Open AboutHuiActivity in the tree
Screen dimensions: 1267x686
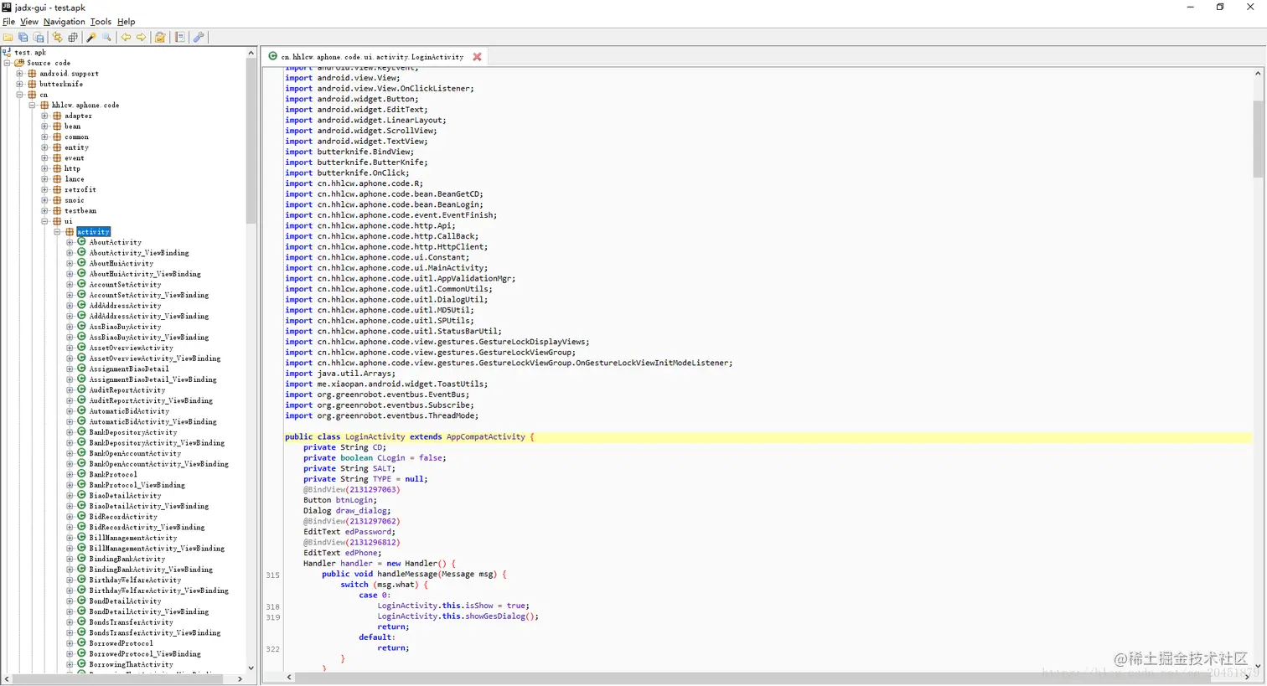(122, 264)
